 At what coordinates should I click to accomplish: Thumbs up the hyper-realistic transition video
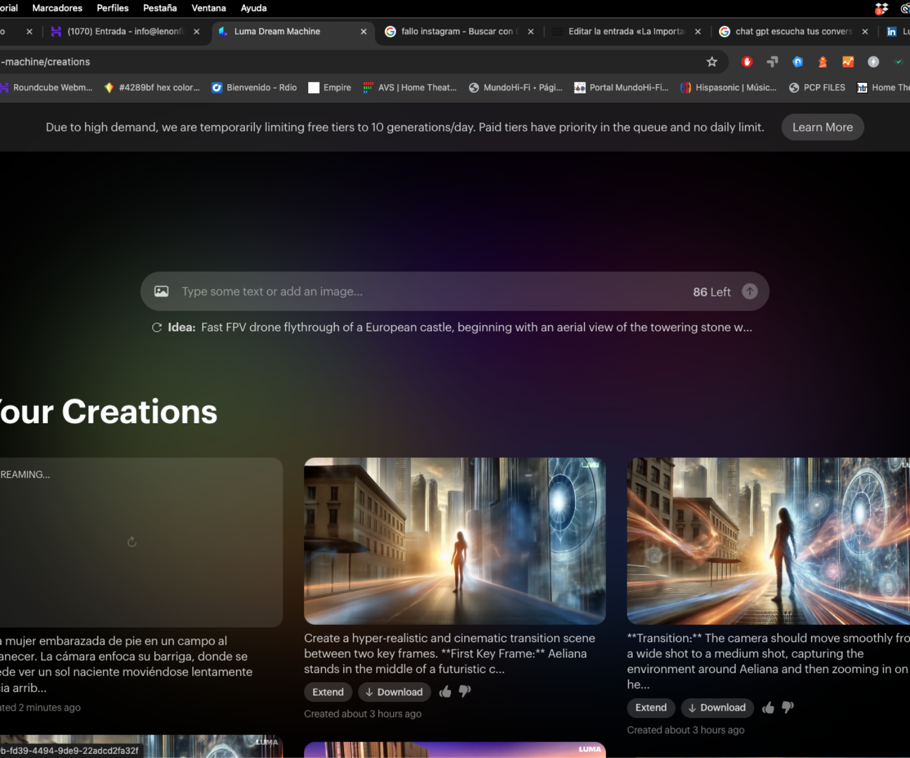(445, 692)
